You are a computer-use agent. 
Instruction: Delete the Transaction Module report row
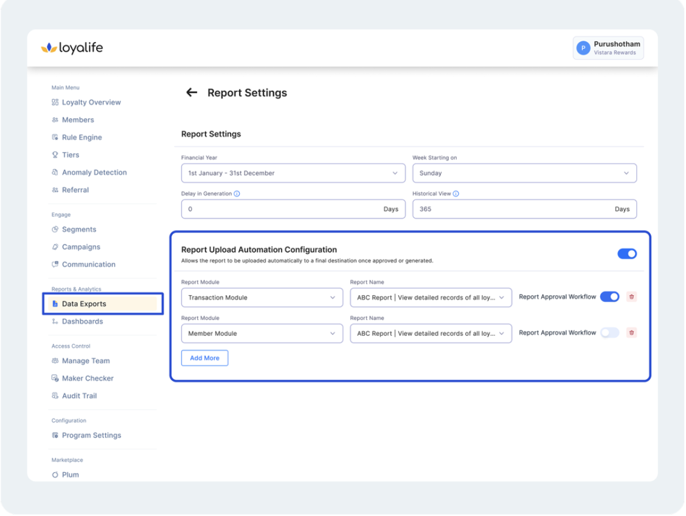click(631, 297)
